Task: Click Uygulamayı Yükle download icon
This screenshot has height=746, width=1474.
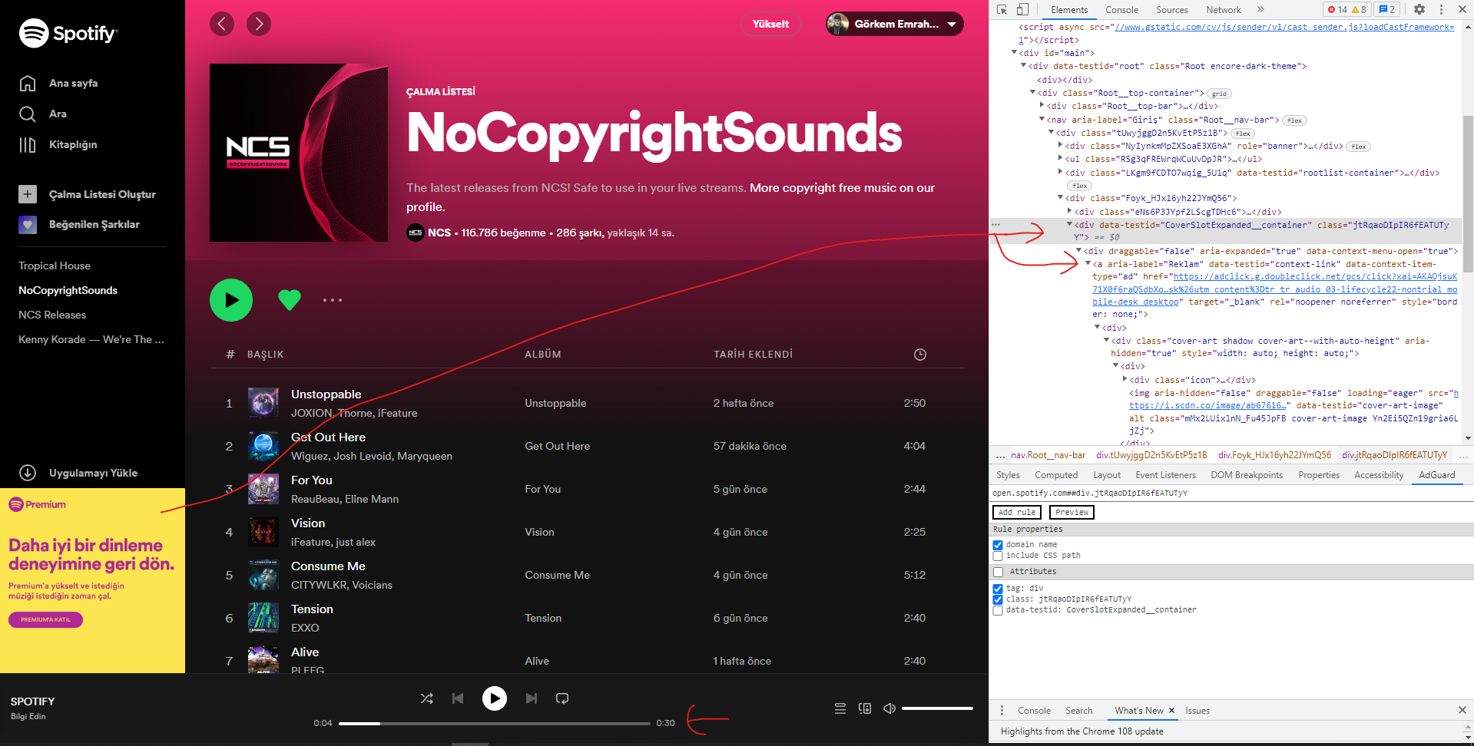Action: pyautogui.click(x=28, y=473)
